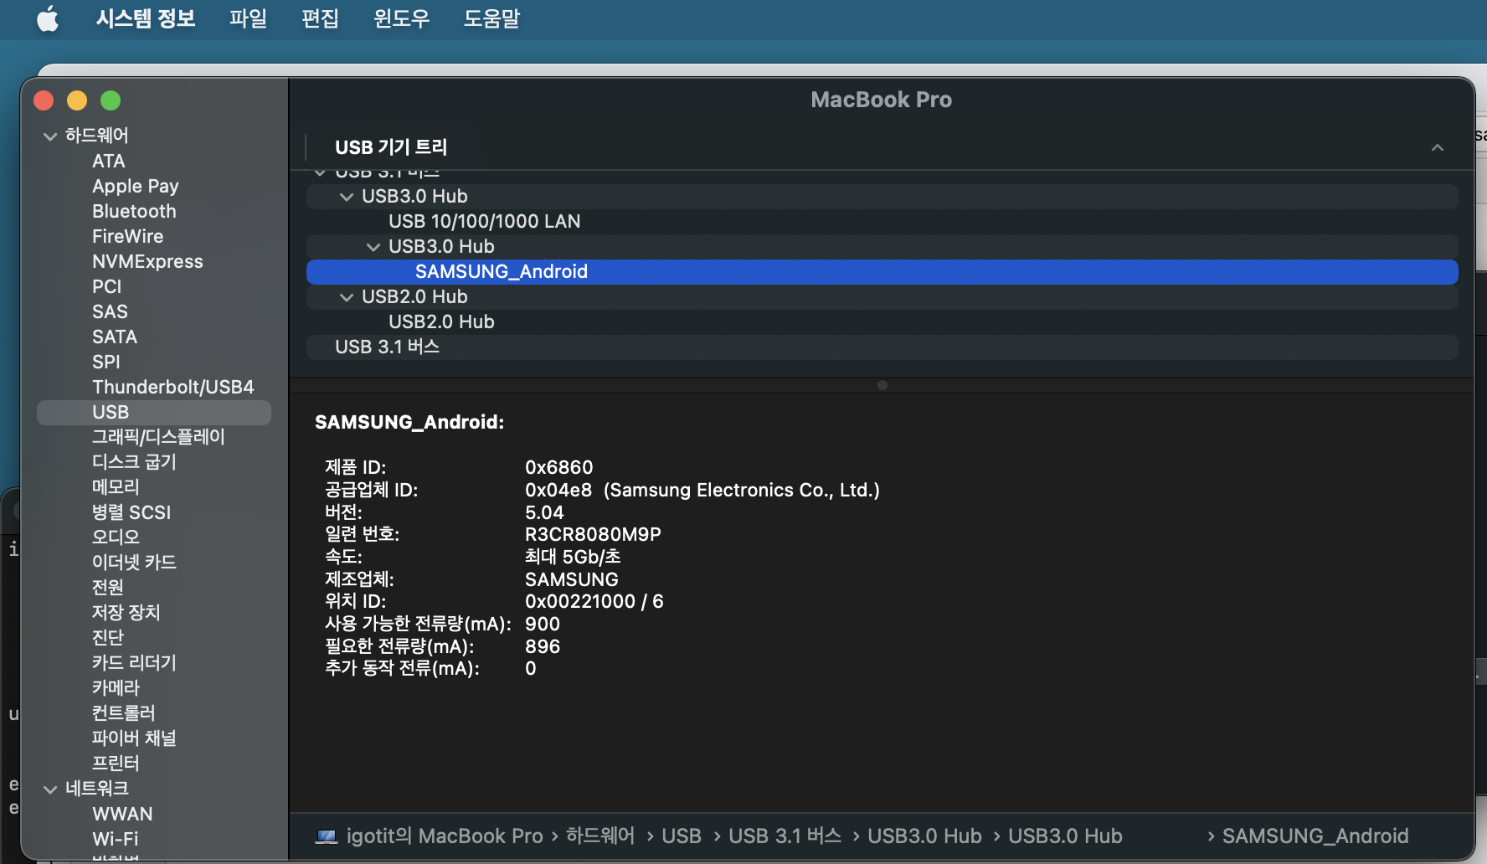Click the pane divider handle dot
This screenshot has height=864, width=1487.
tap(882, 385)
